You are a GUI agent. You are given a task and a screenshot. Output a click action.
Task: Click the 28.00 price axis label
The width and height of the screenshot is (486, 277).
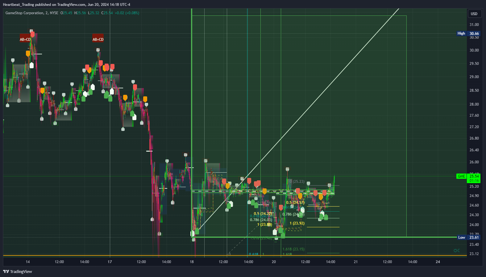tap(474, 104)
